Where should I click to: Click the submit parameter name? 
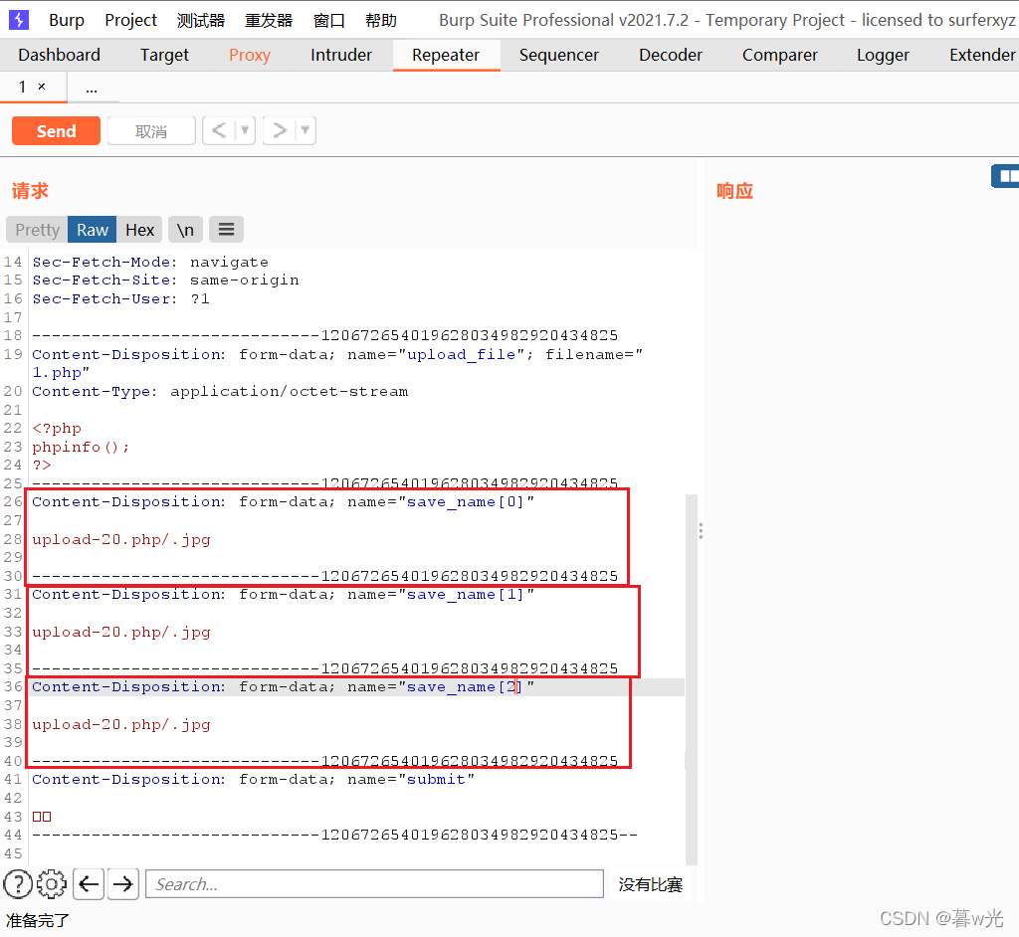pyautogui.click(x=436, y=779)
